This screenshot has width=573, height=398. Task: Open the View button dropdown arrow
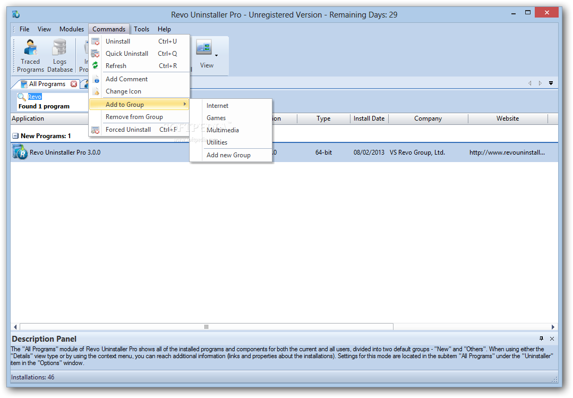216,56
